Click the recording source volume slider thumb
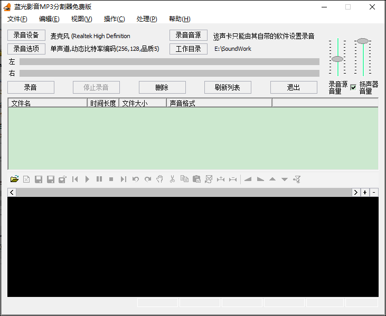 337,59
